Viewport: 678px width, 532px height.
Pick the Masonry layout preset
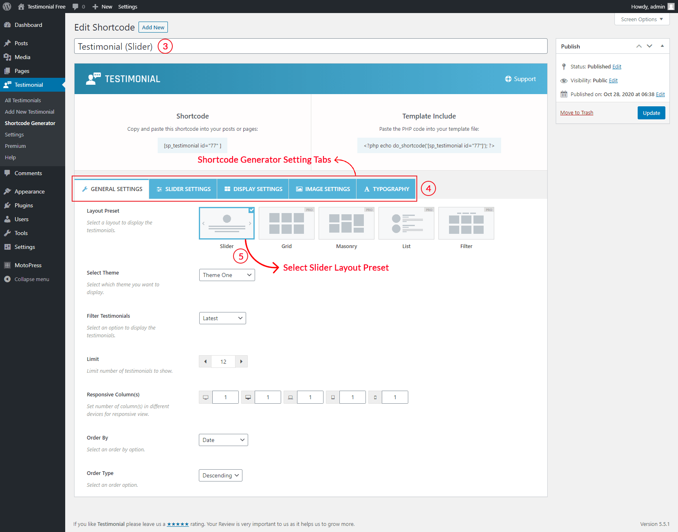pos(346,223)
